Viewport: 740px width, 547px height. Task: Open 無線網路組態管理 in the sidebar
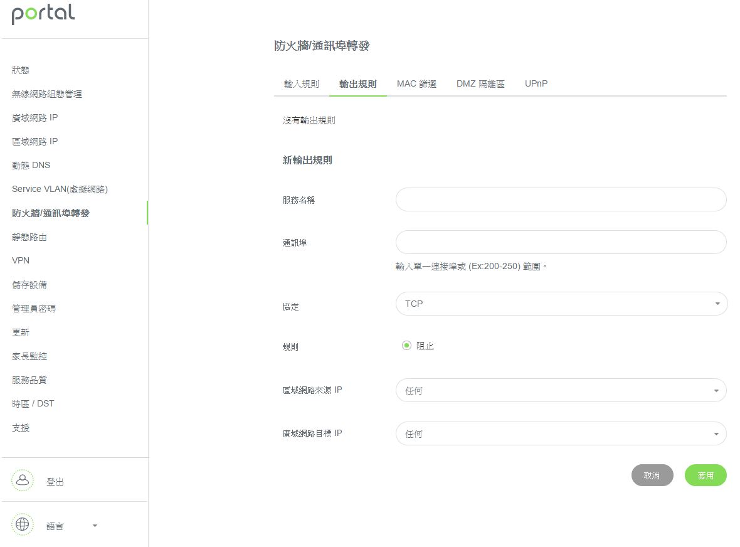(x=47, y=94)
